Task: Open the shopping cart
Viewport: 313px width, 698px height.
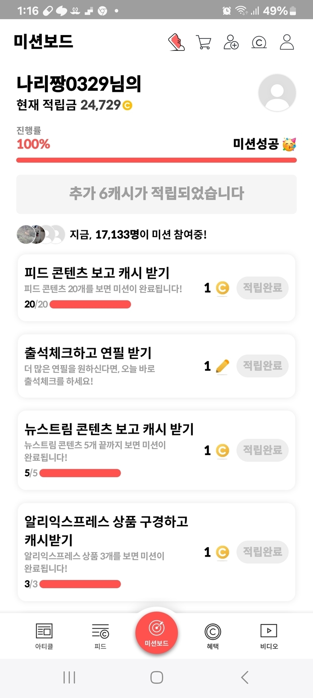Action: [204, 42]
